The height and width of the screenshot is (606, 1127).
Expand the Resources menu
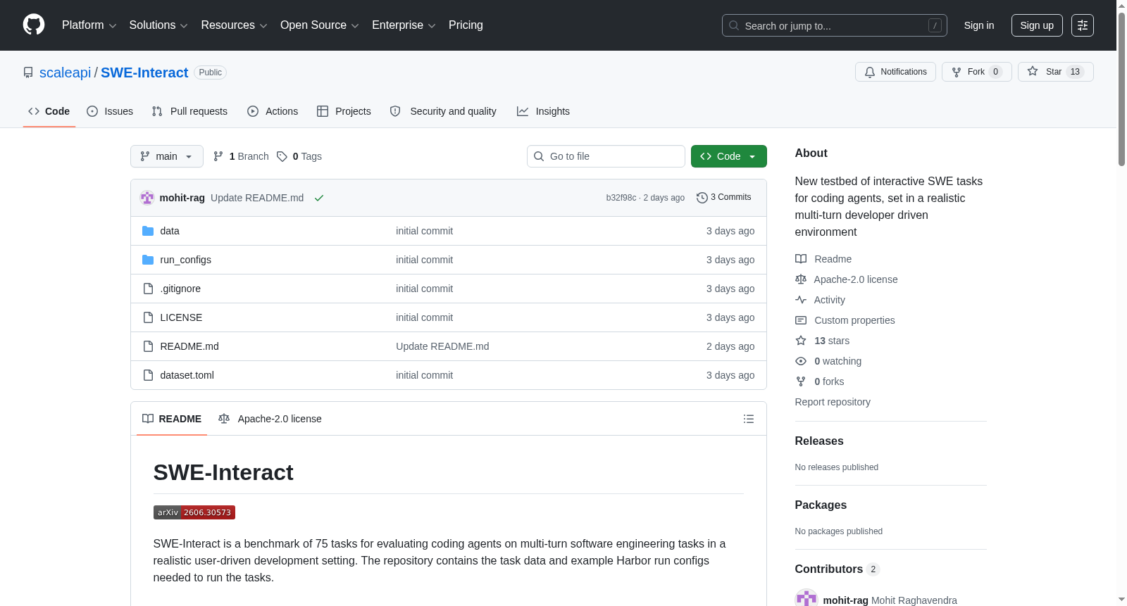[x=234, y=25]
